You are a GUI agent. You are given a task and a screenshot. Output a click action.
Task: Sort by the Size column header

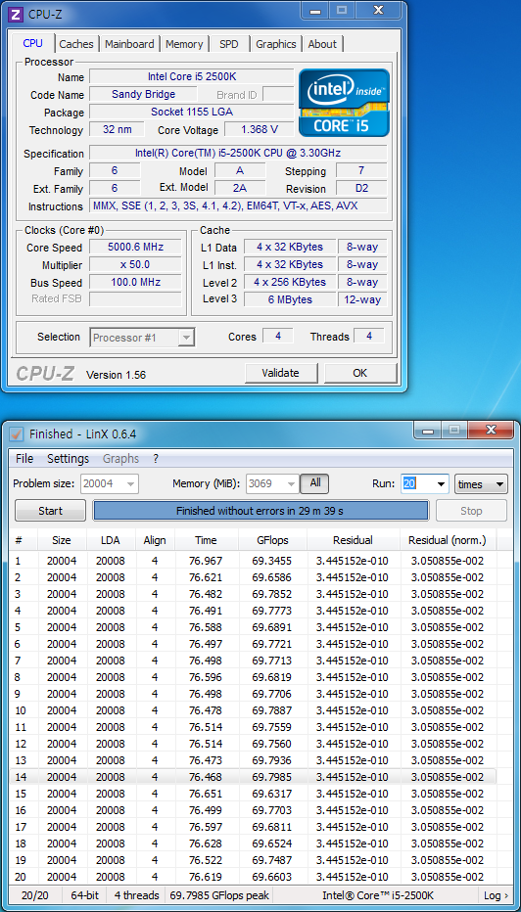click(x=62, y=540)
